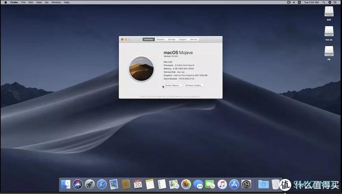Switch to the Service tab
The height and width of the screenshot is (194, 342).
[194, 40]
